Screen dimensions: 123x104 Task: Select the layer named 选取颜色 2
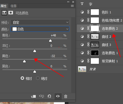click(x=110, y=29)
